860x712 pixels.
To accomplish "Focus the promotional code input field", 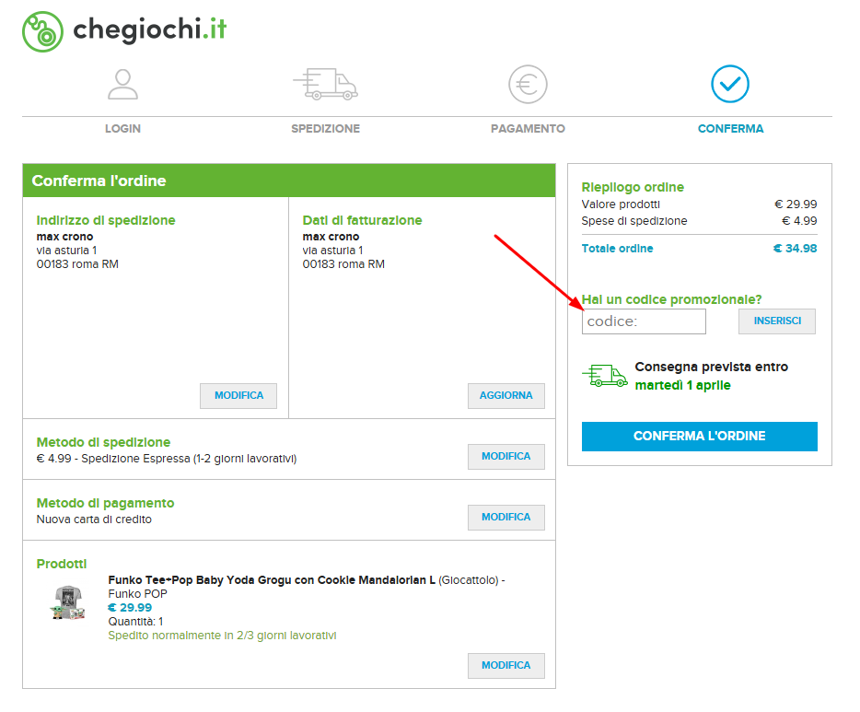I will click(x=644, y=321).
